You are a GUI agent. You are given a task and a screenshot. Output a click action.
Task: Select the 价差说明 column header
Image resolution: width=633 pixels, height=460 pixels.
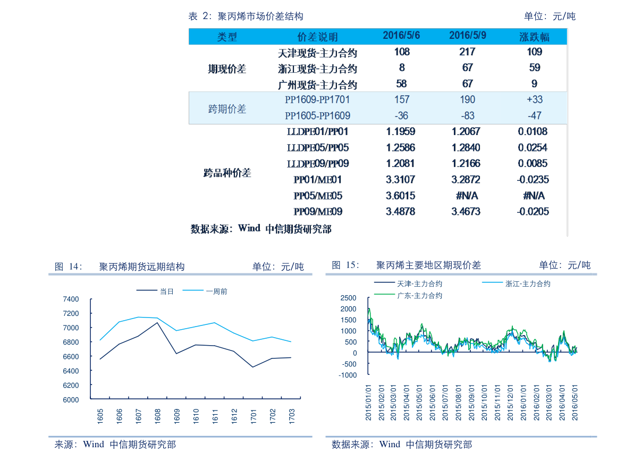[x=317, y=37]
